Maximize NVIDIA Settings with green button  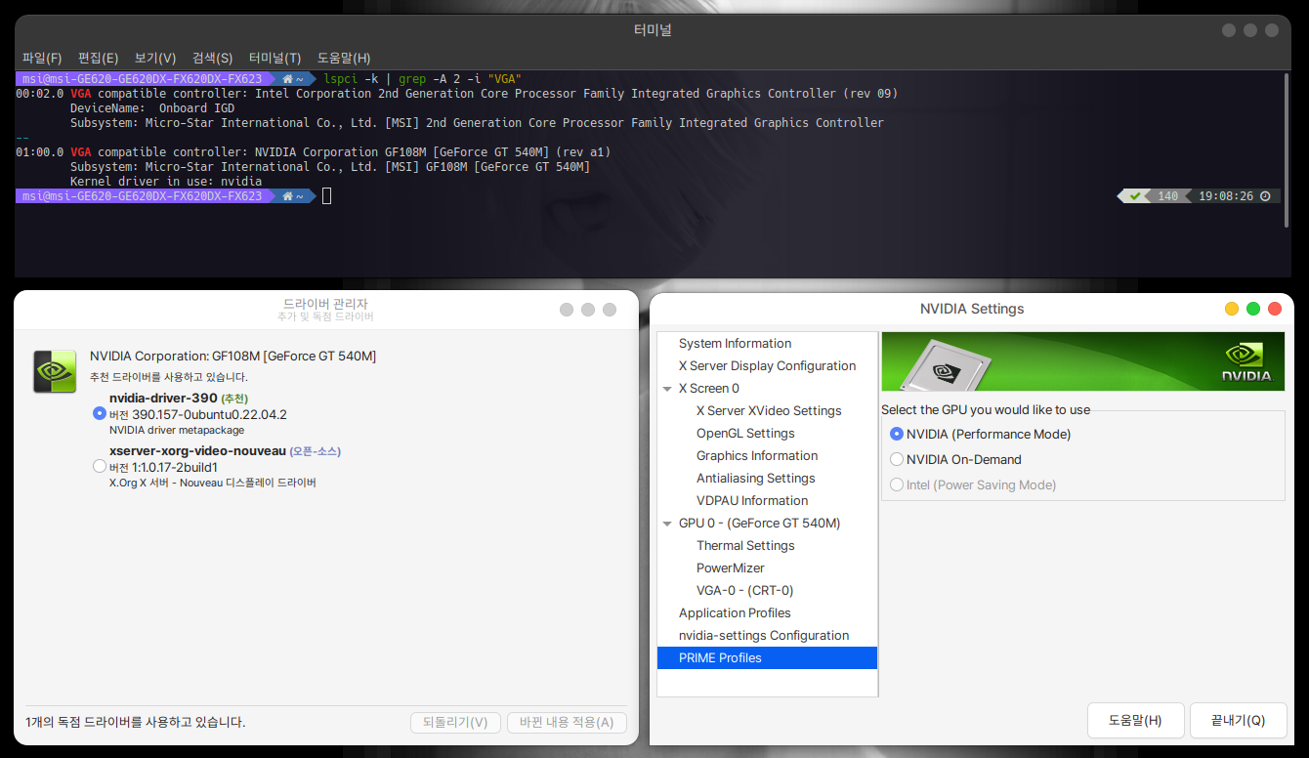1252,309
